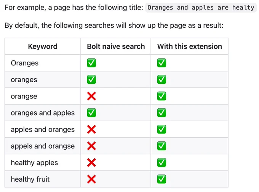Screen dimensions: 259x192
Task: Click the extension check mark for healthy fruit
Action: pyautogui.click(x=161, y=179)
